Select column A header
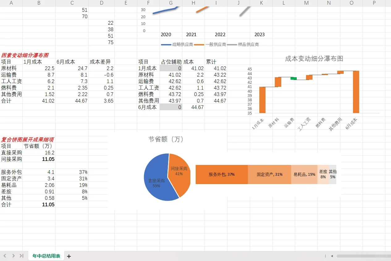Image resolution: width=391 pixels, height=261 pixels. tap(11, 3)
